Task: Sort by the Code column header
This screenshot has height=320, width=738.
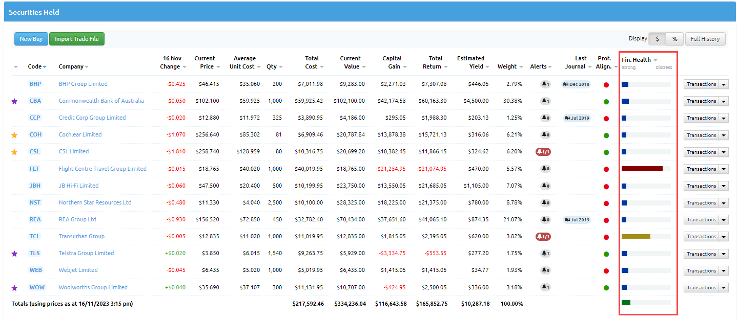Action: click(x=37, y=66)
